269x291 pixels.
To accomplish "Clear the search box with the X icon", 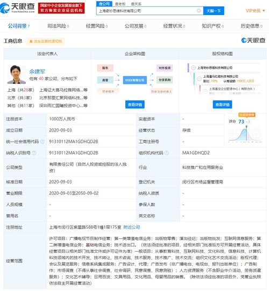I will (x=199, y=11).
